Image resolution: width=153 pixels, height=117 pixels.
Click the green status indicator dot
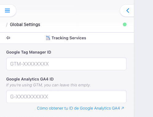point(125,24)
